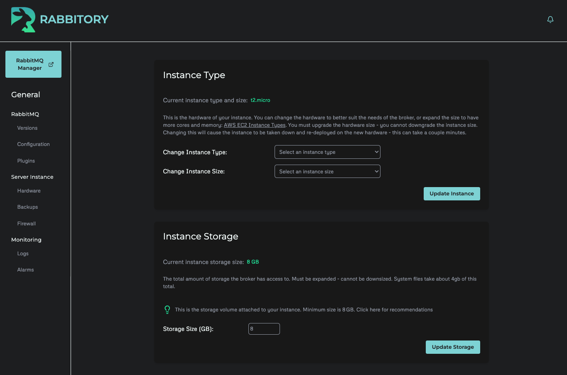The height and width of the screenshot is (375, 567).
Task: Click the external link icon on RabbitMQ Manager
Action: click(x=51, y=64)
